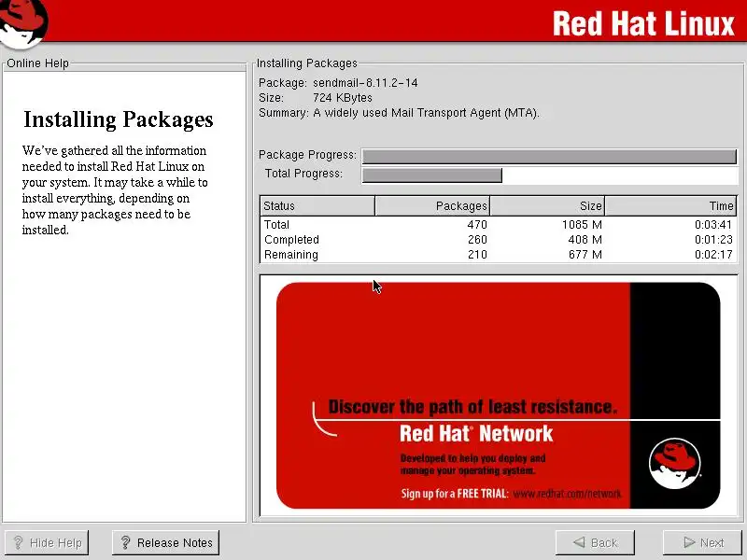The image size is (747, 560).
Task: Click the 'Installing Packages' frame label
Action: [307, 63]
